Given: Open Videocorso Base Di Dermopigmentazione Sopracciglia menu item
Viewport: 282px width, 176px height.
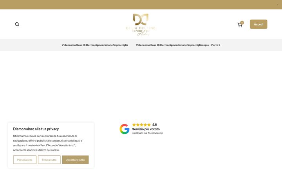Looking at the screenshot, I should pos(95,45).
